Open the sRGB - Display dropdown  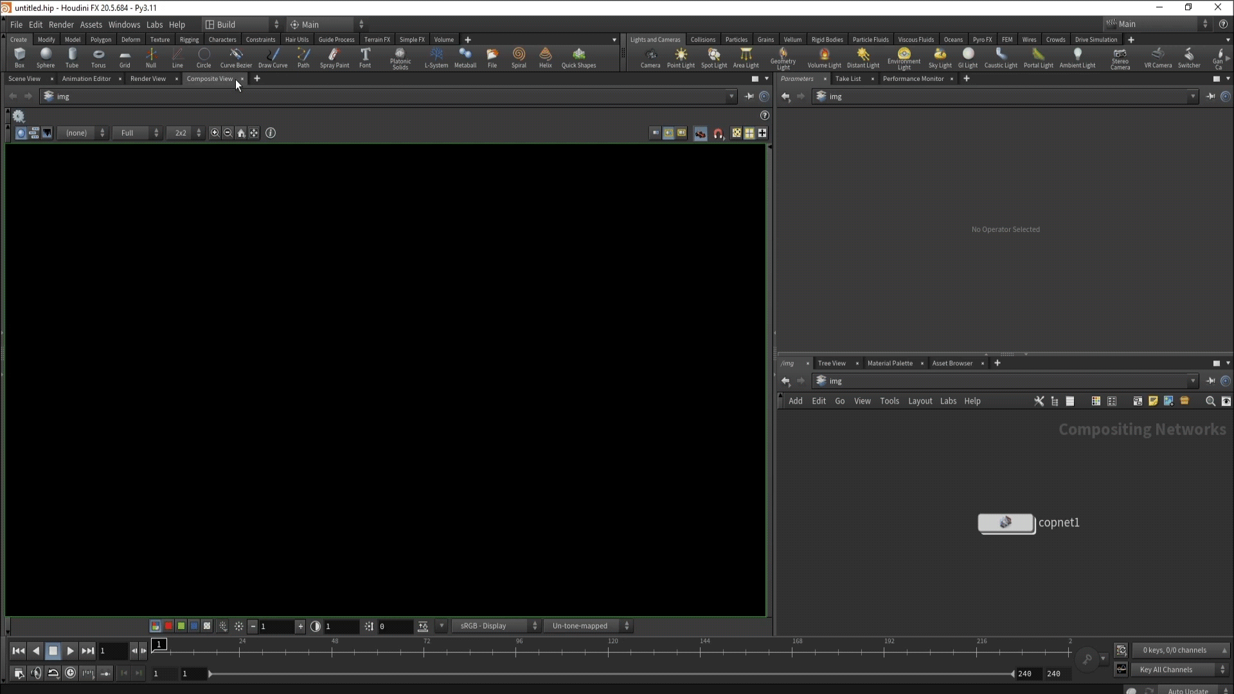(496, 626)
